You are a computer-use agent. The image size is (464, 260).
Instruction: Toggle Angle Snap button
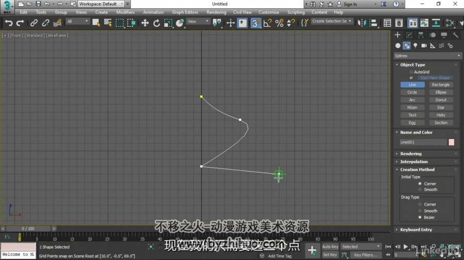click(x=268, y=23)
